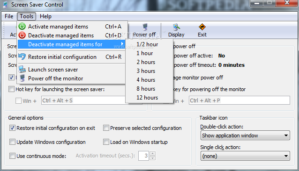Enable Load on Windows startup
The image size is (299, 171).
[x=106, y=142]
